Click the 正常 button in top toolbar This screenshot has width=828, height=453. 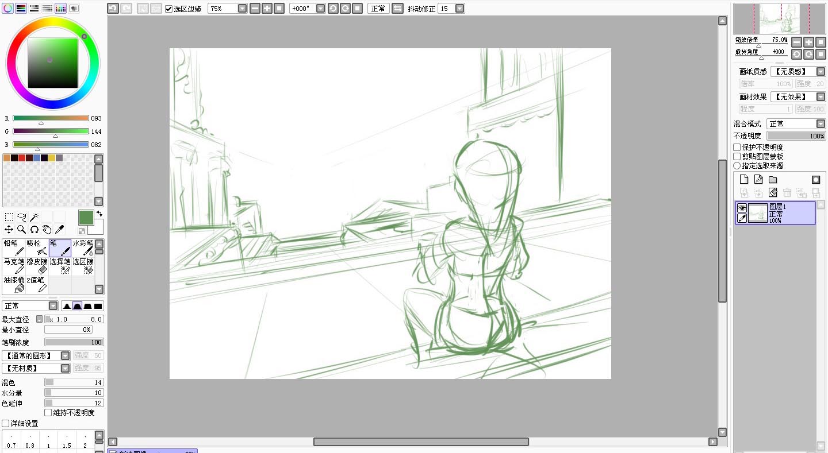click(x=378, y=9)
